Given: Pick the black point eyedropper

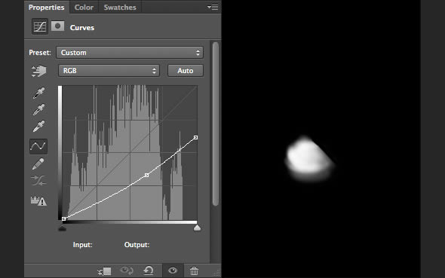Looking at the screenshot, I should click(38, 93).
